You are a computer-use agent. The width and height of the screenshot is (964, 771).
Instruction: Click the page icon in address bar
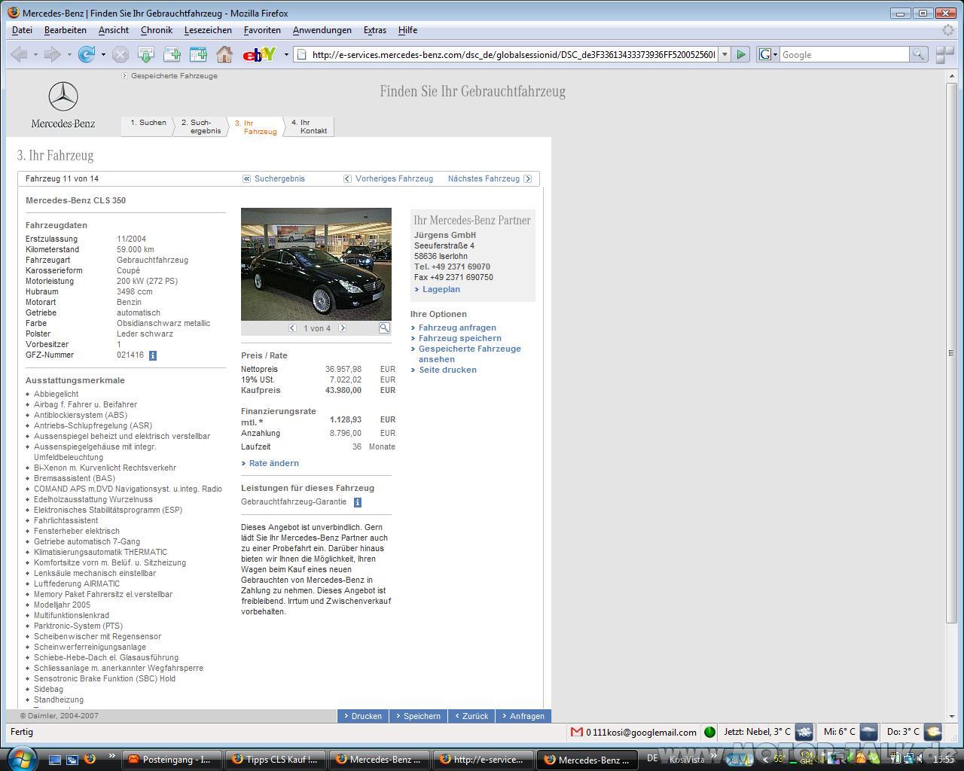coord(301,54)
